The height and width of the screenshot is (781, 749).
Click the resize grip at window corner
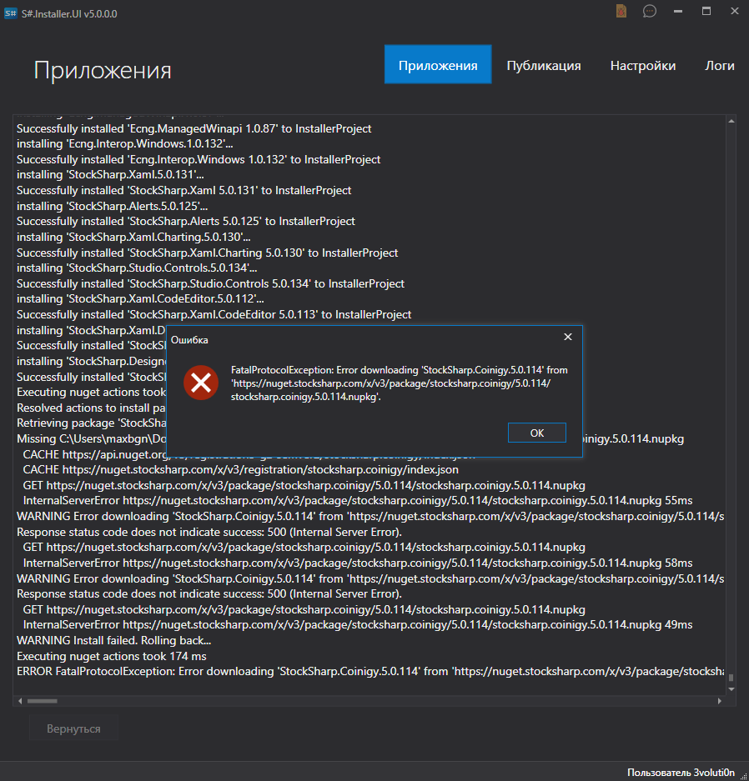click(x=744, y=776)
